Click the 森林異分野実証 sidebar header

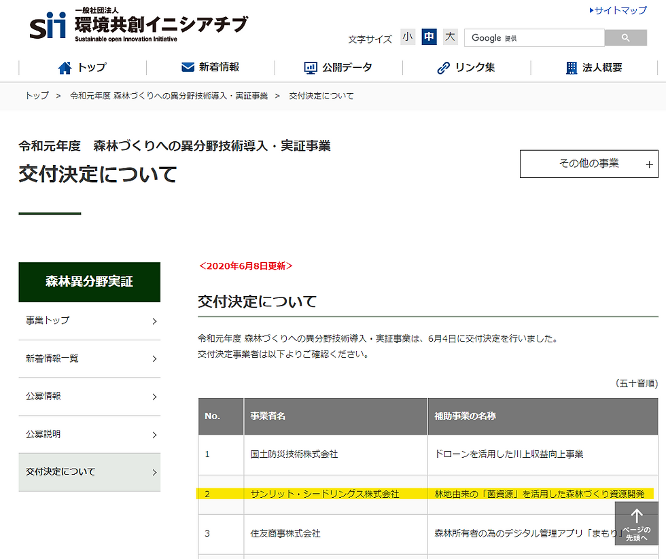(89, 282)
